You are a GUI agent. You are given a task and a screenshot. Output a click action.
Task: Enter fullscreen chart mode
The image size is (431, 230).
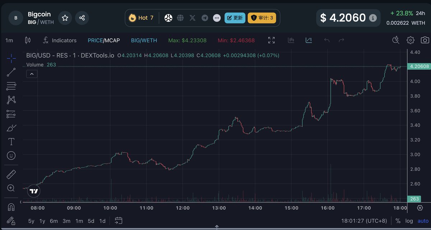point(272,40)
